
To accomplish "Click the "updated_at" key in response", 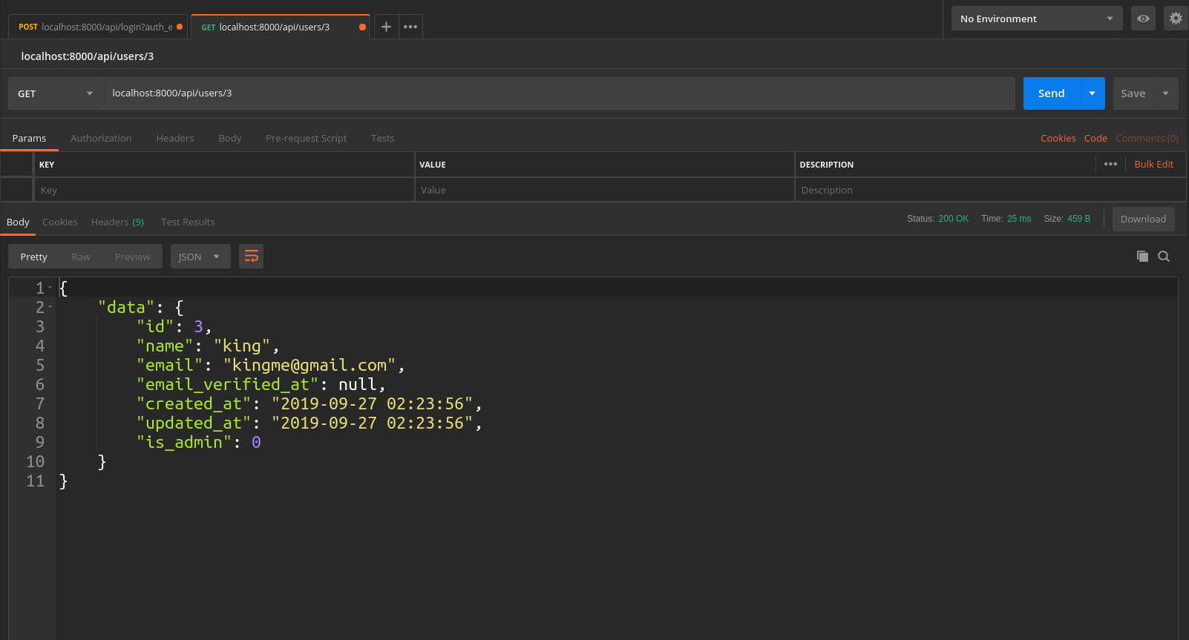I will [x=194, y=423].
